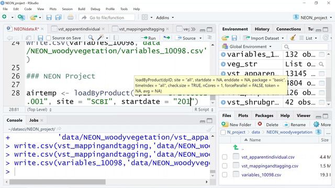Open the Tools menu
The height and width of the screenshot is (188, 335).
coord(124,9)
